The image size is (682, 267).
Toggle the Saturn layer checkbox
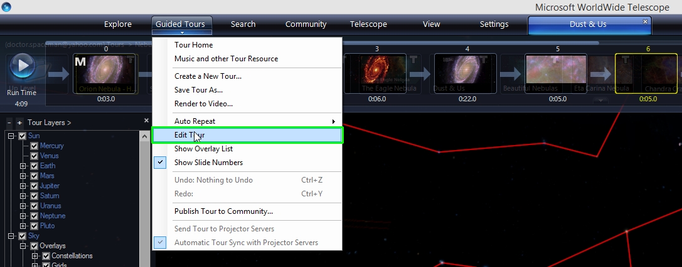point(34,196)
